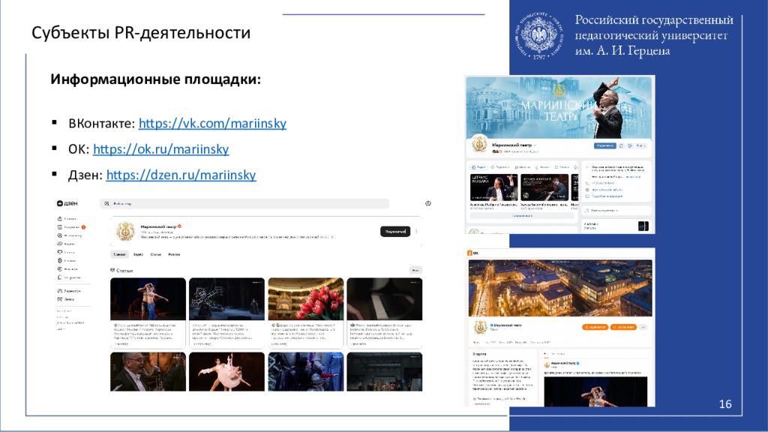Click the black subscribe button on the Dzen channel
The image size is (768, 432).
[x=395, y=231]
